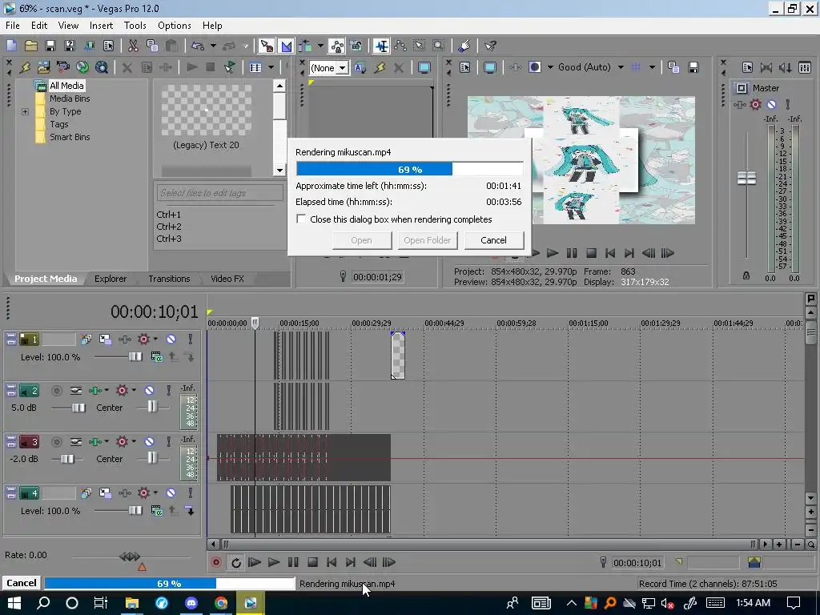Click the Copy icon in main toolbar
The height and width of the screenshot is (615, 820).
tap(152, 46)
